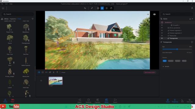Click Quit media mode button
195x109 pixels.
coord(150,72)
